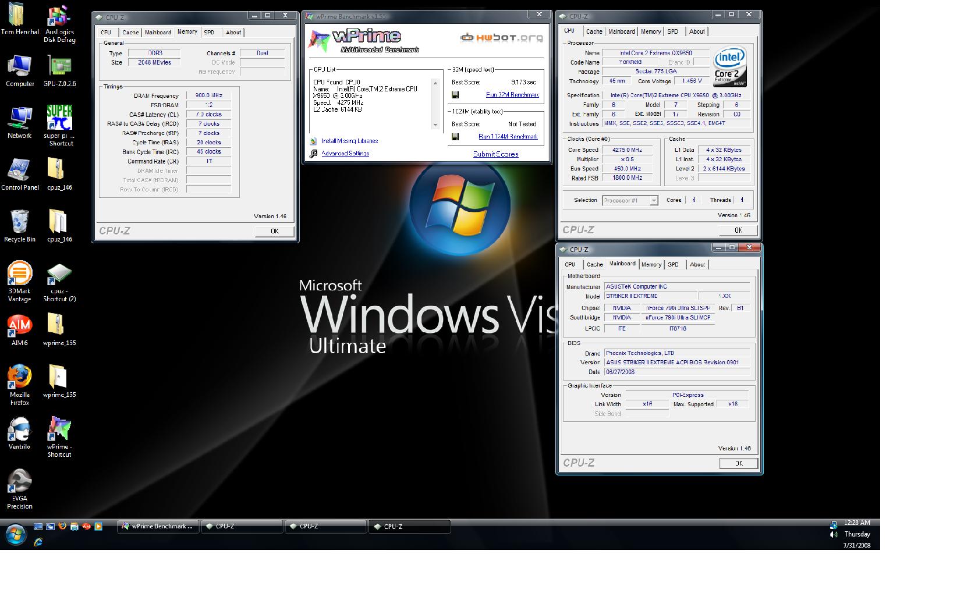Screen dimensions: 978x611
Task: Open the volume speaker tray icon
Action: click(x=833, y=534)
